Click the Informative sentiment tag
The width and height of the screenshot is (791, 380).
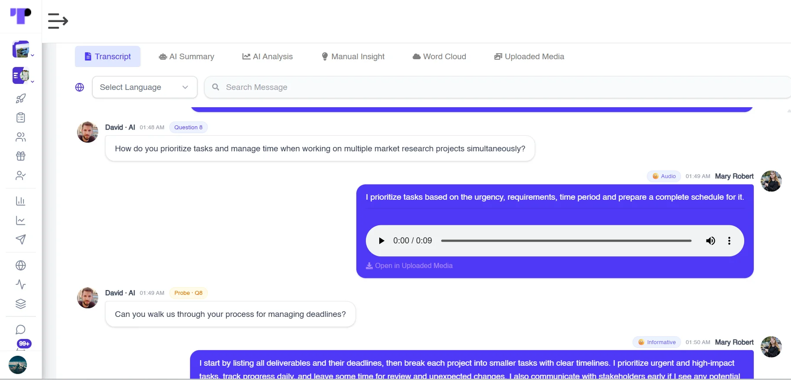(x=657, y=342)
